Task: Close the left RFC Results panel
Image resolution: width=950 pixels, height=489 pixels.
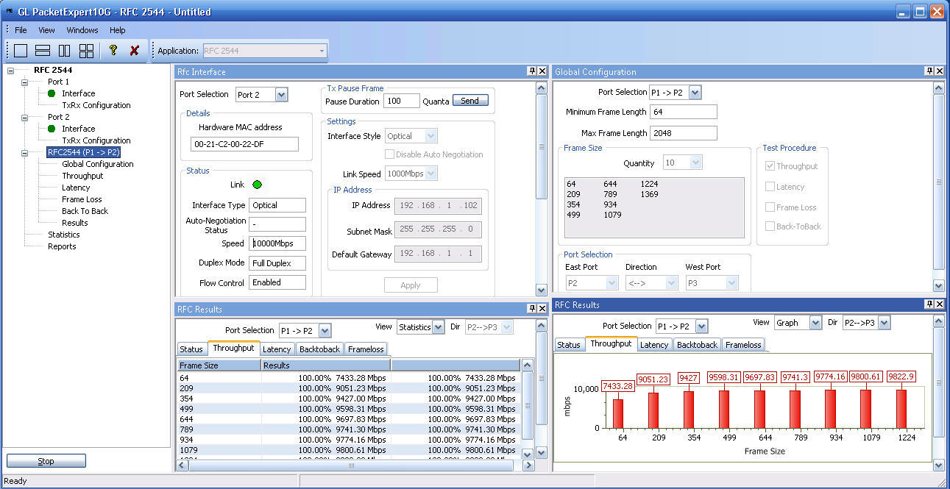Action: [542, 309]
